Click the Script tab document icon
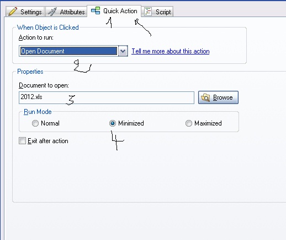This screenshot has height=240, width=286. click(x=148, y=12)
